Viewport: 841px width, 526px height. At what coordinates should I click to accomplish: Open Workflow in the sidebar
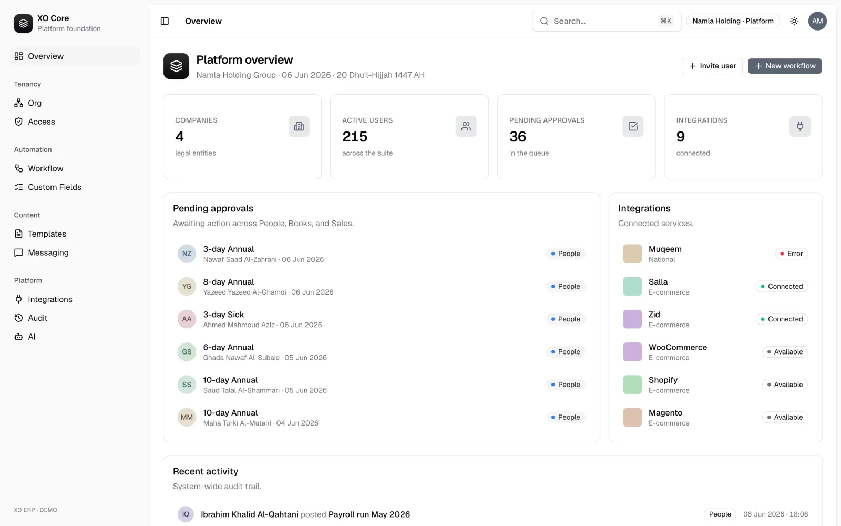75,168
